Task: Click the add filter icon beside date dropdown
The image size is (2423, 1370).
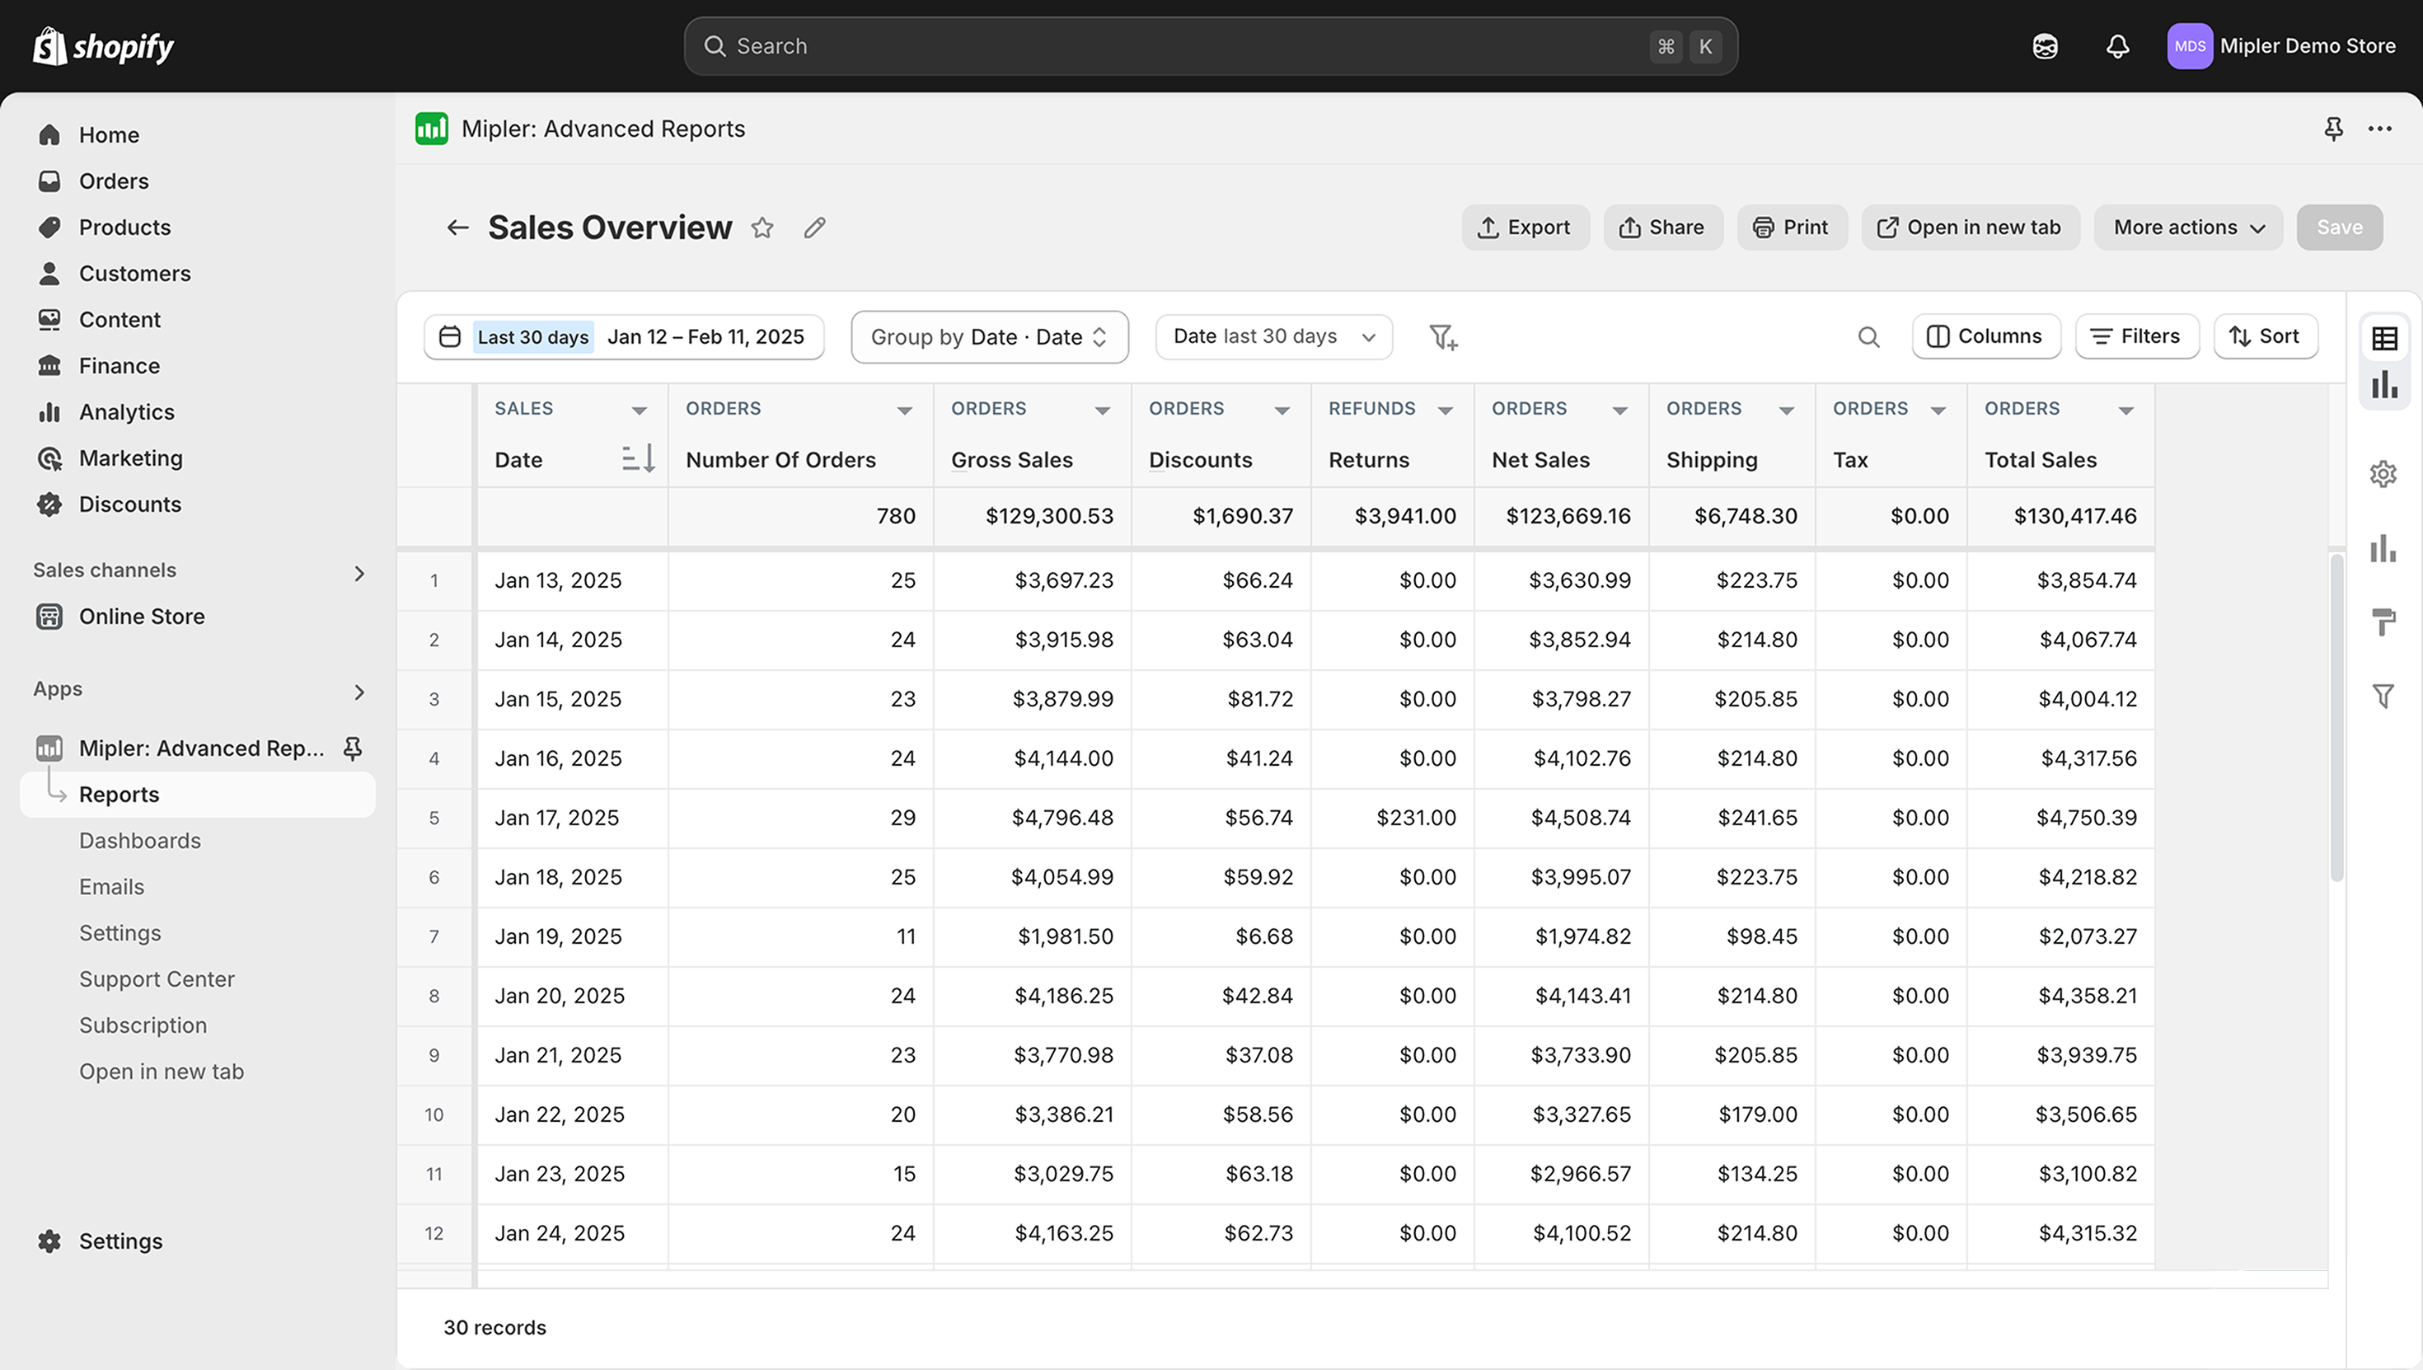Action: click(1444, 337)
